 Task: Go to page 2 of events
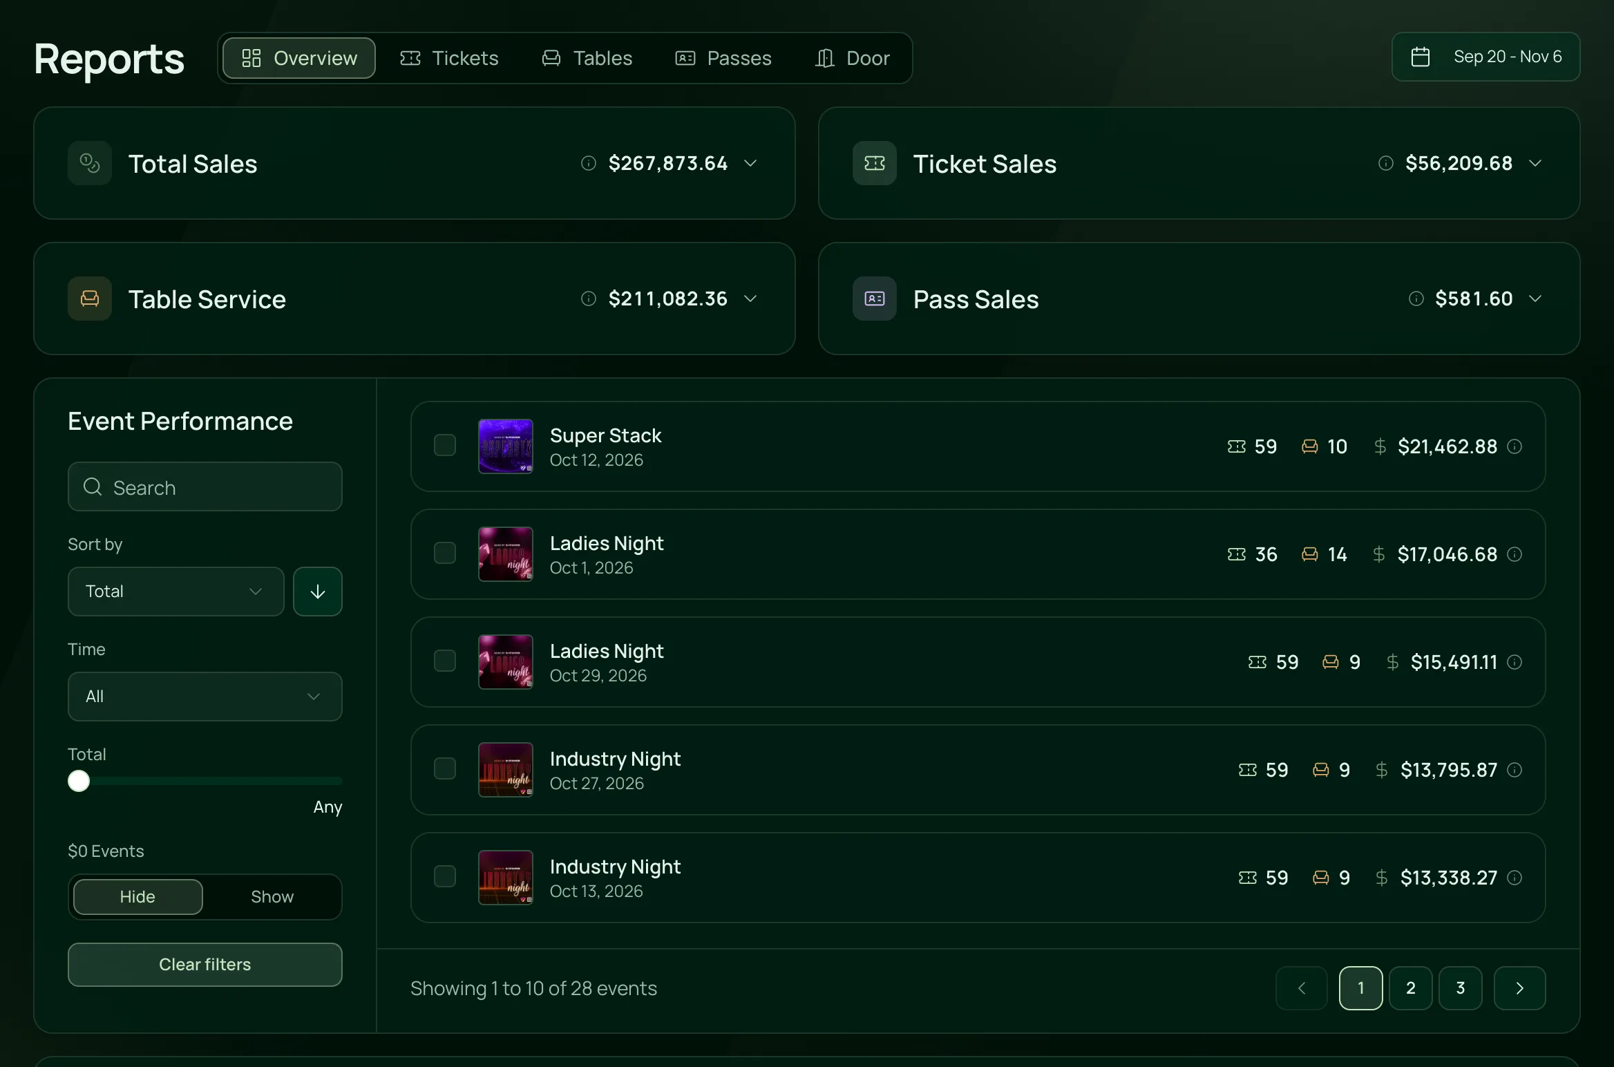point(1411,988)
